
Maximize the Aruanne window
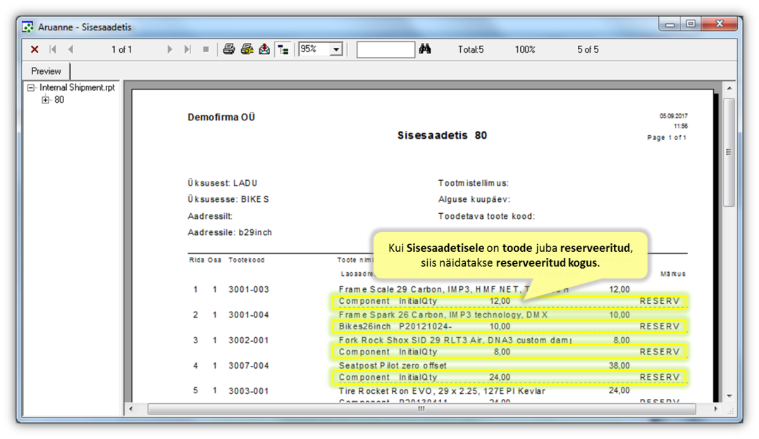[691, 24]
